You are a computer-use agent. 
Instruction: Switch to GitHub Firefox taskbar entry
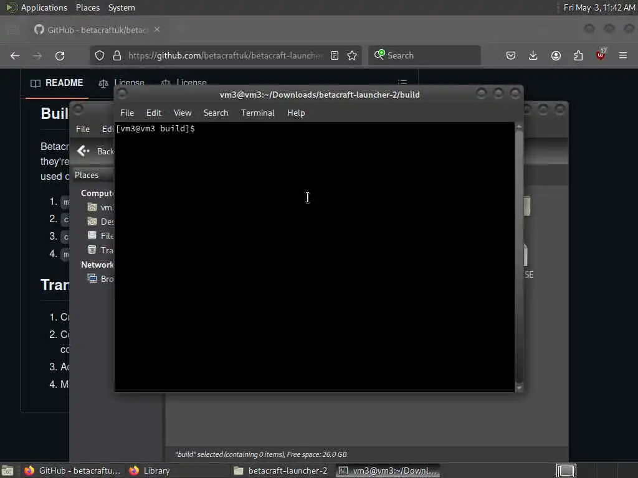pyautogui.click(x=72, y=471)
